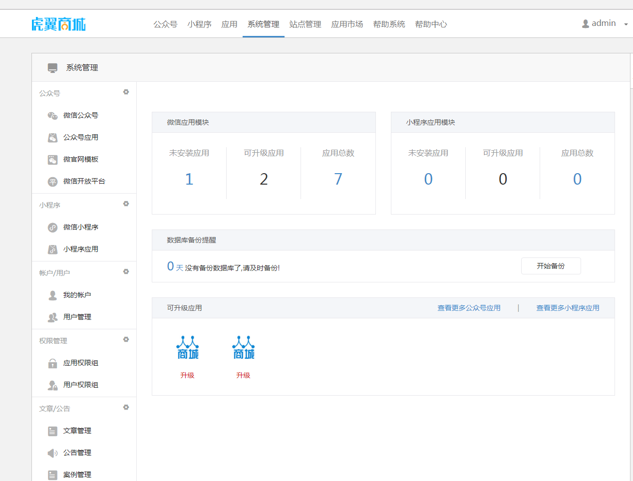Follow the 查看更多公众号应用 link
Screen dimensions: 633x481
coord(469,308)
